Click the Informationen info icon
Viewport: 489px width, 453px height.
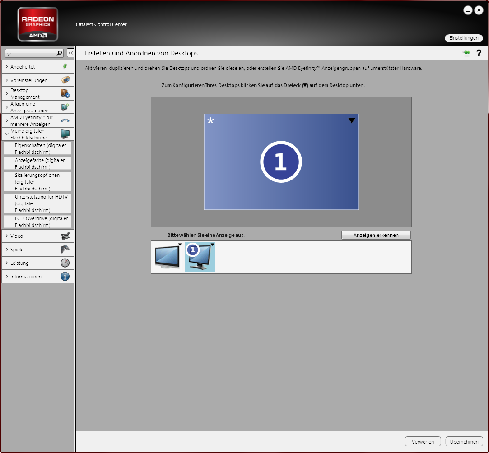[x=65, y=277]
